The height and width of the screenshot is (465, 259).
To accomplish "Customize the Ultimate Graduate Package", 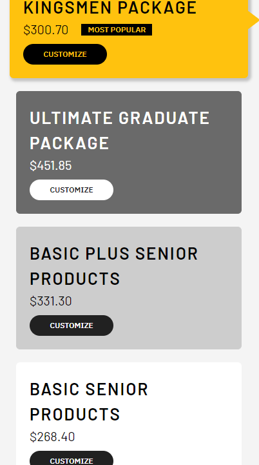I will [72, 190].
